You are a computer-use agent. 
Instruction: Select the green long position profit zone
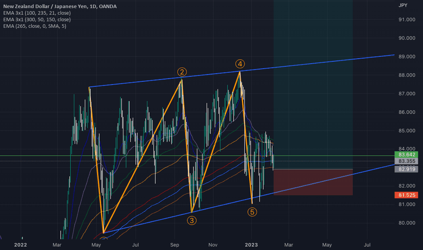click(x=313, y=85)
